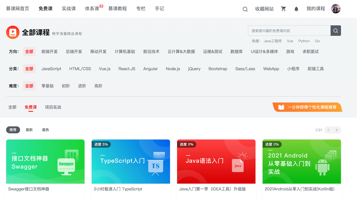This screenshot has height=200, width=357.
Task: Select 运维&测试 direction filter
Action: 213,52
